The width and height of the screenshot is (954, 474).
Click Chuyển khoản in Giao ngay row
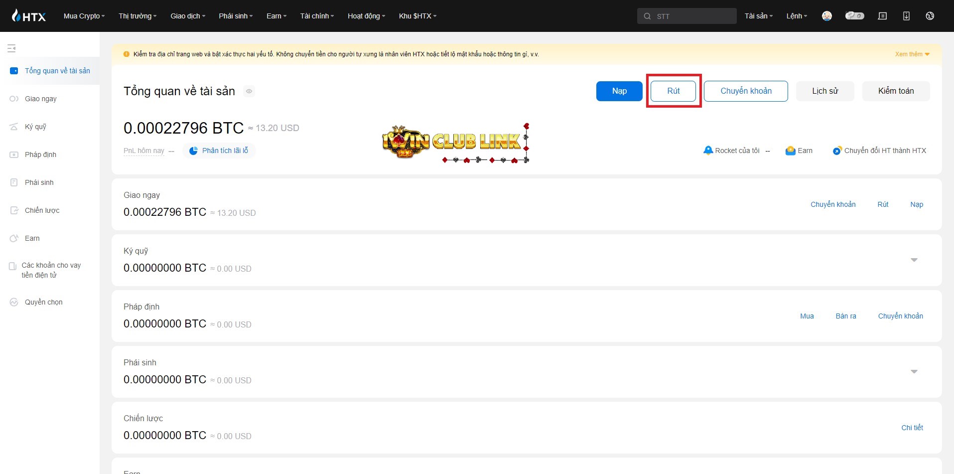pos(833,204)
